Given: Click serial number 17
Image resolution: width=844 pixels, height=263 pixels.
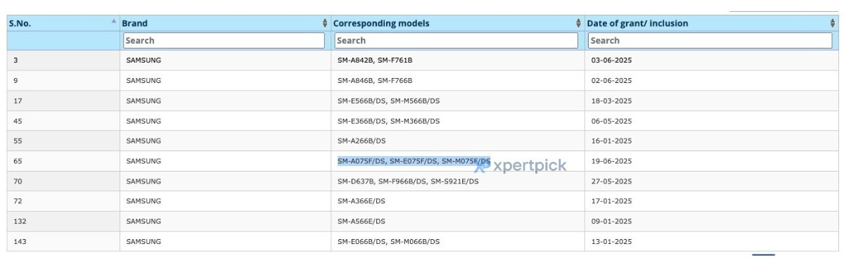Looking at the screenshot, I should (x=18, y=101).
